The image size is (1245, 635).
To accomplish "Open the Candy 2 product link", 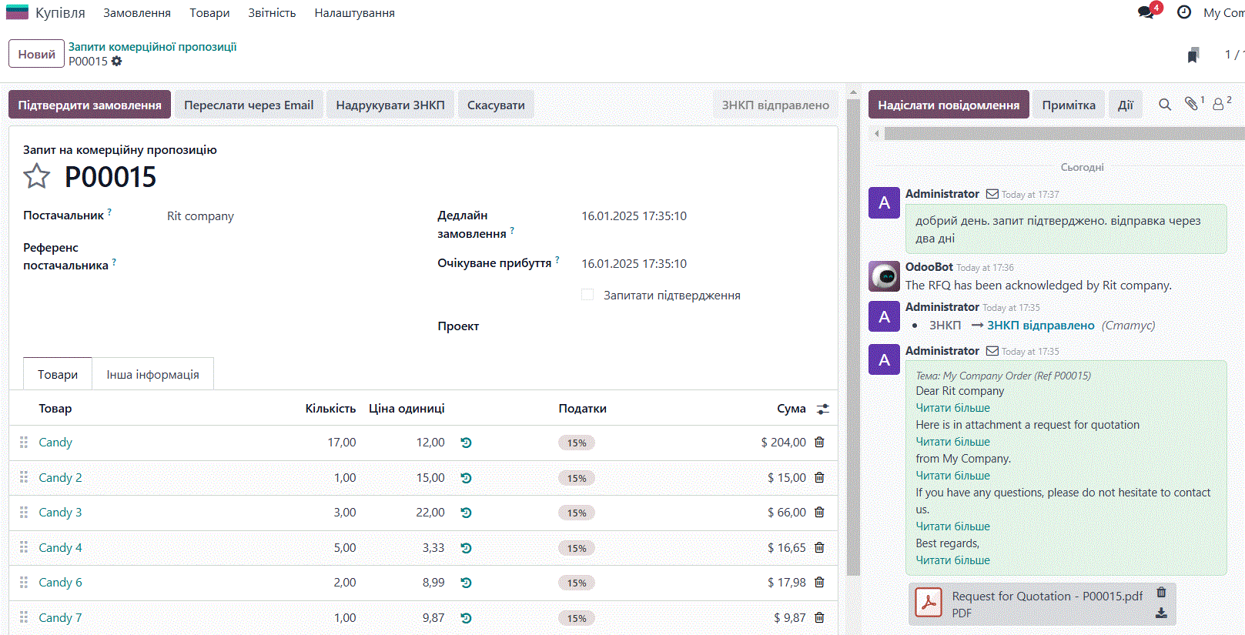I will point(60,478).
